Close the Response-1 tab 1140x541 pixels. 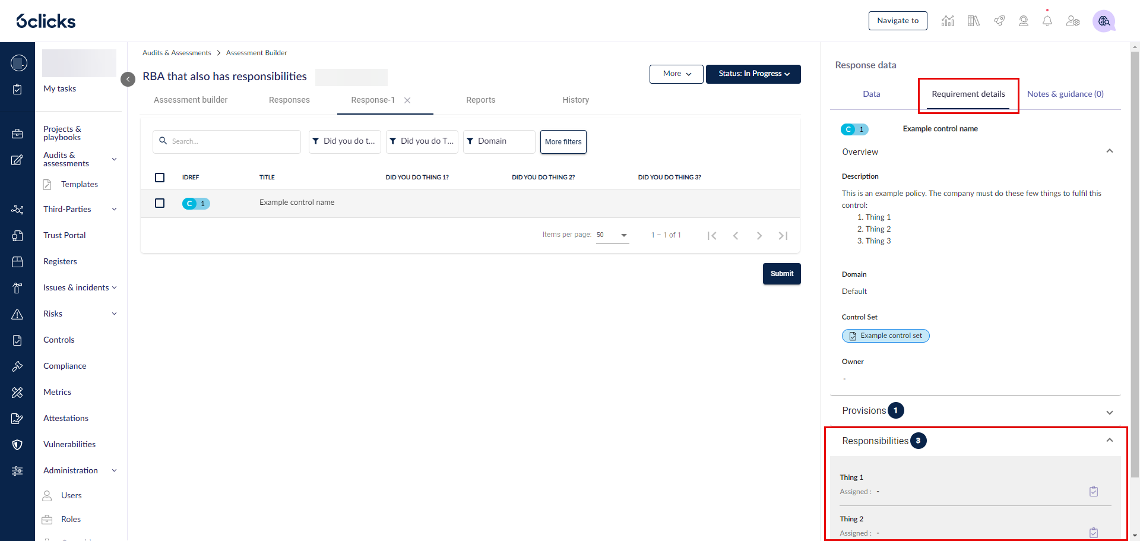click(407, 100)
